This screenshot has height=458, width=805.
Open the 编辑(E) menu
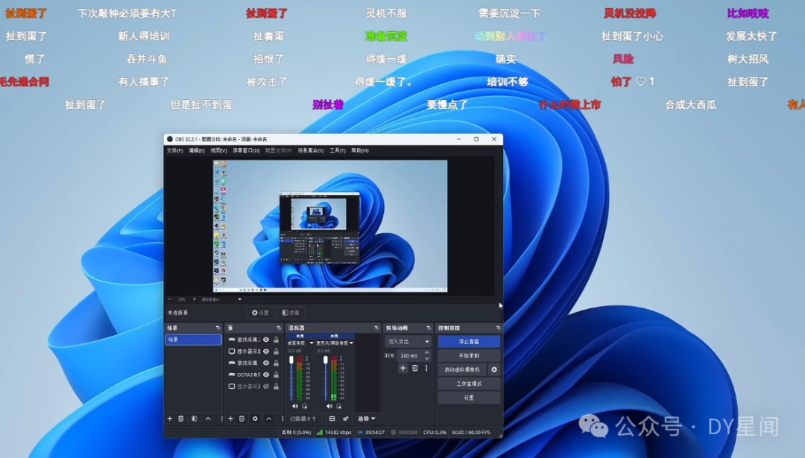pyautogui.click(x=197, y=150)
